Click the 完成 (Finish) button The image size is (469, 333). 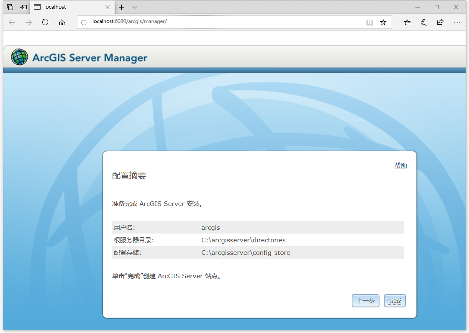pos(395,300)
